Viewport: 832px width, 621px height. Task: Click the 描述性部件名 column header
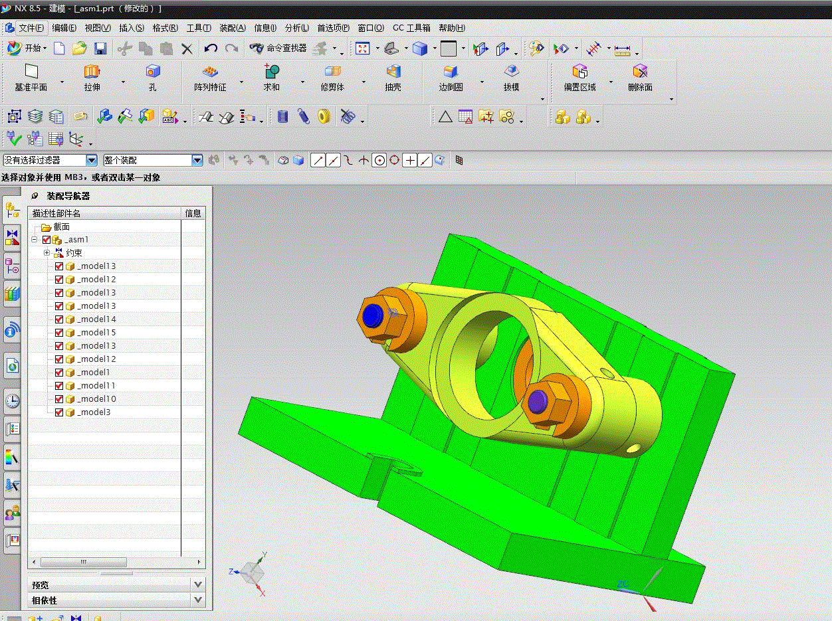105,213
